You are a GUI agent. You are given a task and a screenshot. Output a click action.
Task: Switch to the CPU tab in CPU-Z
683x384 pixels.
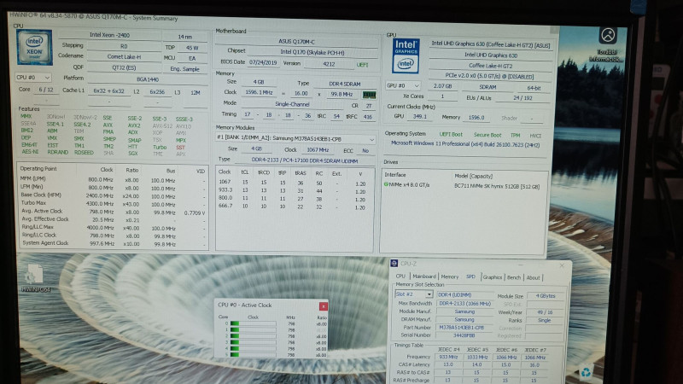click(400, 276)
